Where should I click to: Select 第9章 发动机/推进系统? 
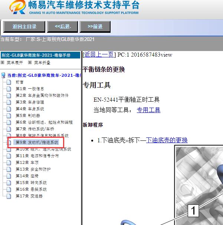click(37, 142)
